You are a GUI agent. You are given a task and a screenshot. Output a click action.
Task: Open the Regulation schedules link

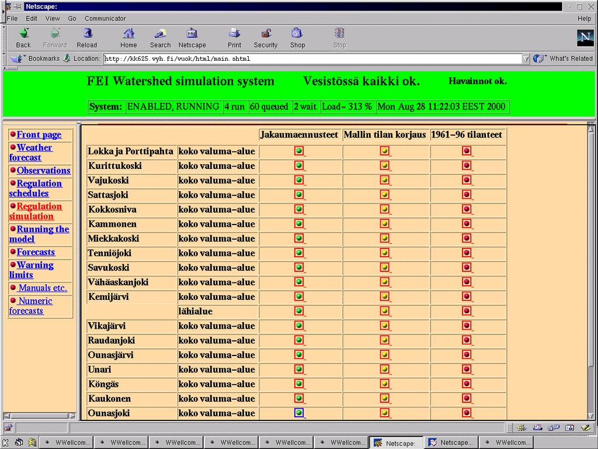click(x=36, y=188)
